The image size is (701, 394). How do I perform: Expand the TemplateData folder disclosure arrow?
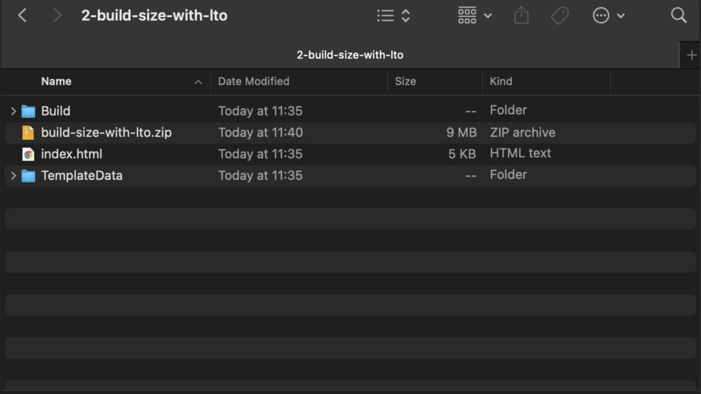(13, 176)
